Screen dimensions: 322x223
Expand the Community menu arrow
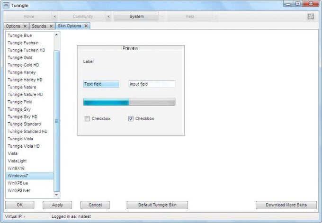pos(108,17)
